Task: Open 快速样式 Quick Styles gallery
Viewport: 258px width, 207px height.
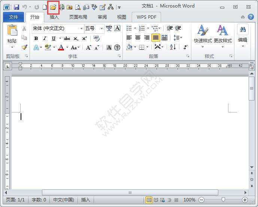Action: tap(203, 36)
